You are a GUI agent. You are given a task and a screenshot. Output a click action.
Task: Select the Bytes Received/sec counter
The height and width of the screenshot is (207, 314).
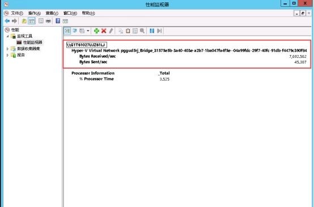click(x=97, y=56)
